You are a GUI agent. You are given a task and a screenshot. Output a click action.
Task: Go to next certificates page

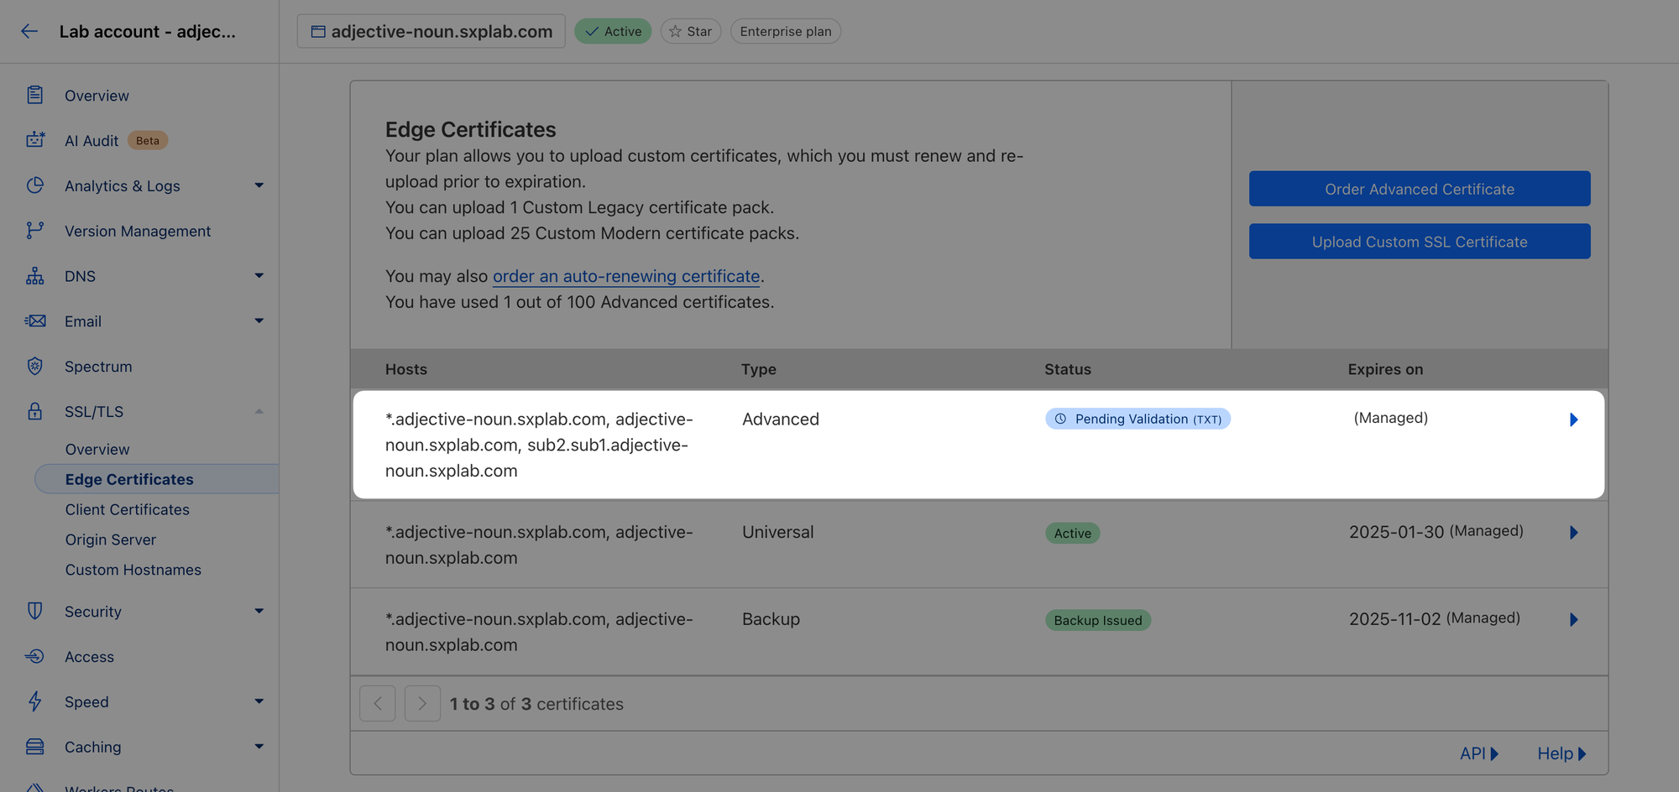click(x=422, y=703)
